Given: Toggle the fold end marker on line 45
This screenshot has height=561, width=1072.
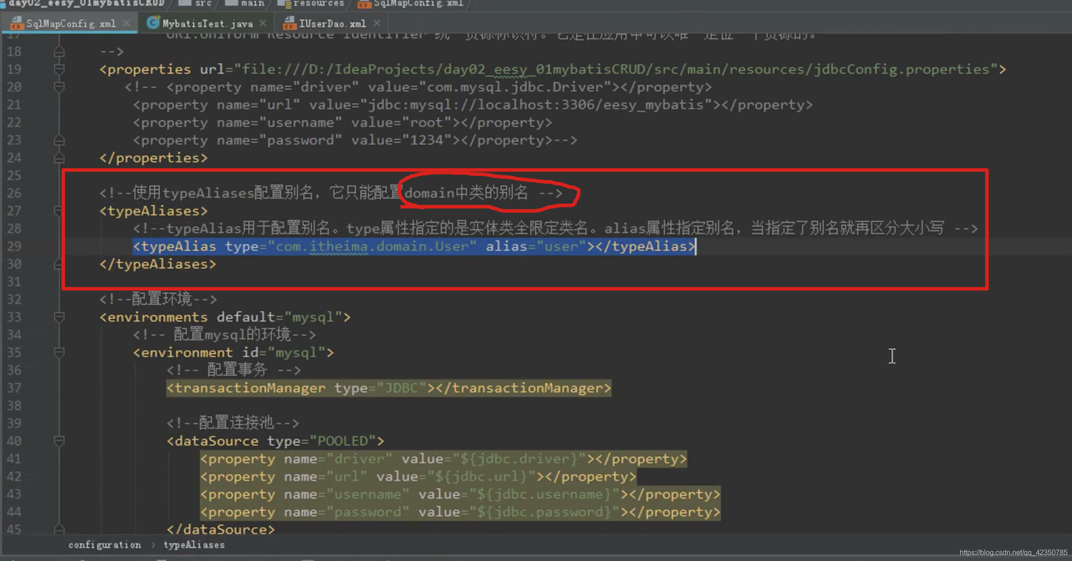Looking at the screenshot, I should pos(59,529).
